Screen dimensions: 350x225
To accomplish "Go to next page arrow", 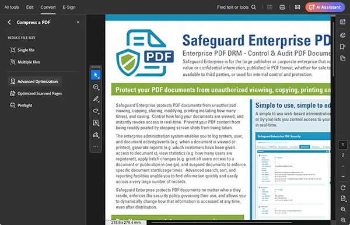I will pos(343,177).
